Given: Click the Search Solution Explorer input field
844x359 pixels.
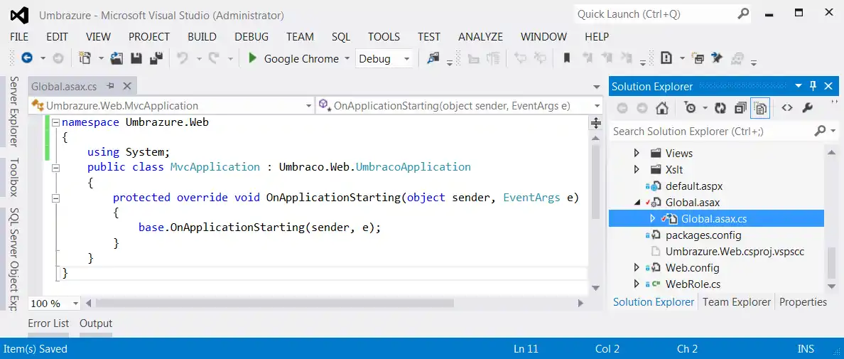Looking at the screenshot, I should click(x=710, y=131).
